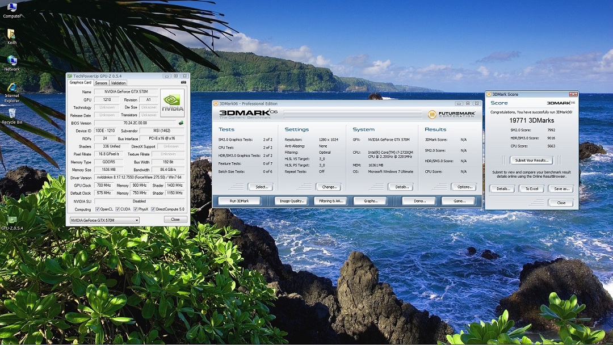
Task: Click Close in 3DMark Score window
Action: click(561, 203)
